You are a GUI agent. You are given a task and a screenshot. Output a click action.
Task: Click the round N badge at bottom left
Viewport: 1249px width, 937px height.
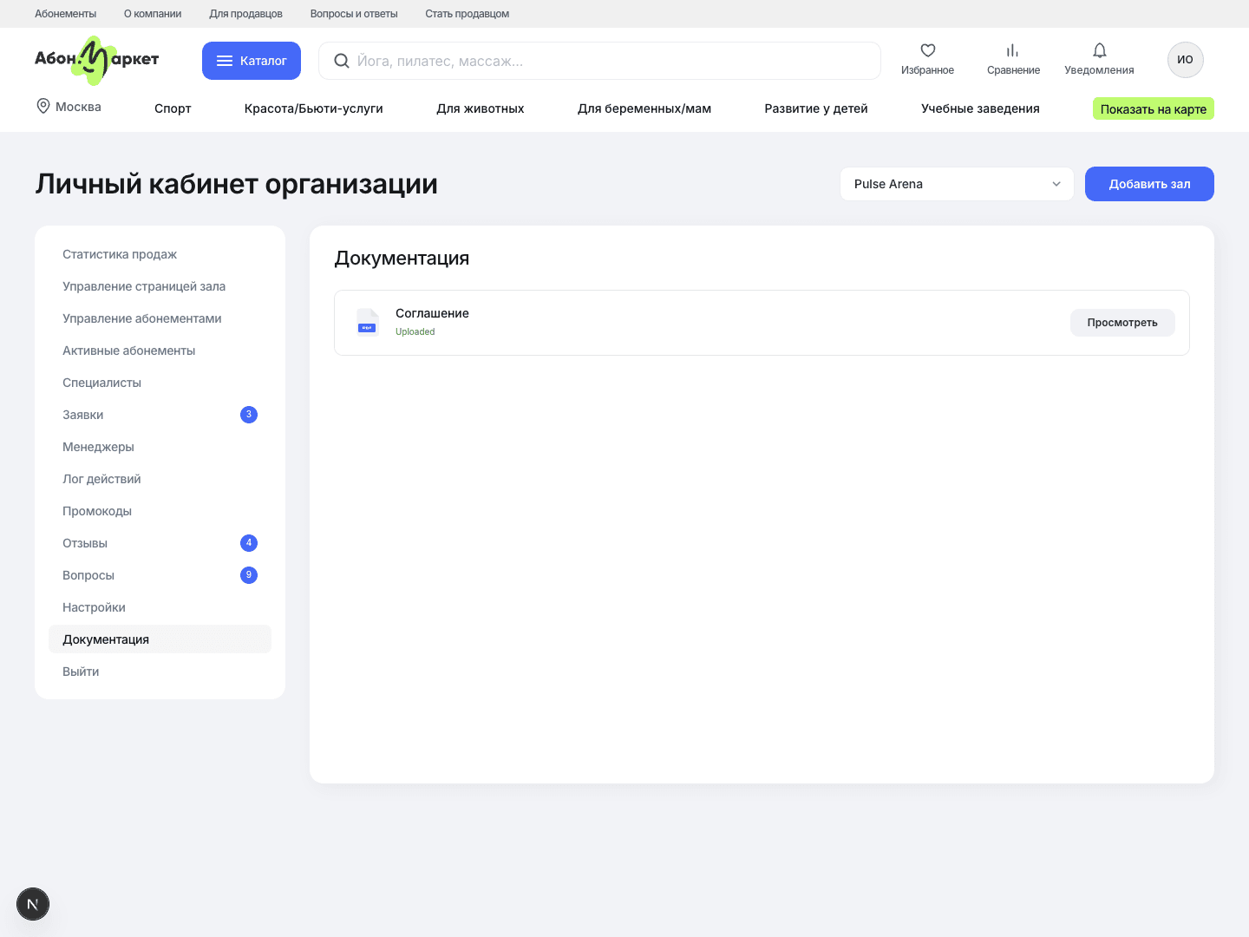(x=33, y=904)
